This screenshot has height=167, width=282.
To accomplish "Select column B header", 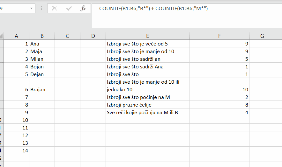I will coord(42,36).
